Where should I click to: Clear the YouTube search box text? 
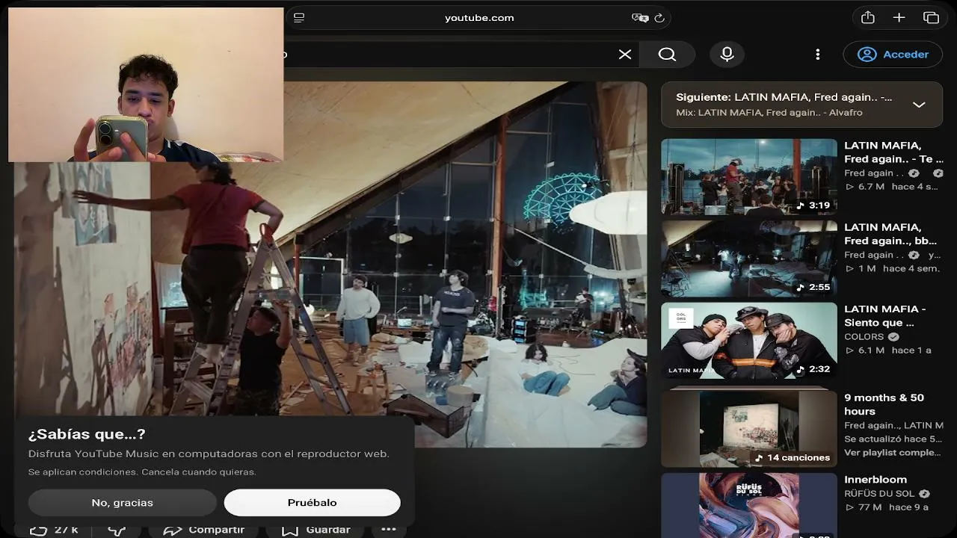coord(625,54)
